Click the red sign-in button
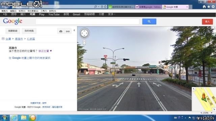This screenshot has width=216, height=121. coord(207,22)
